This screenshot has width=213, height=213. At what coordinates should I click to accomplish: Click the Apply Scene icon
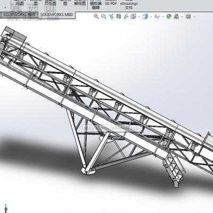click(176, 17)
